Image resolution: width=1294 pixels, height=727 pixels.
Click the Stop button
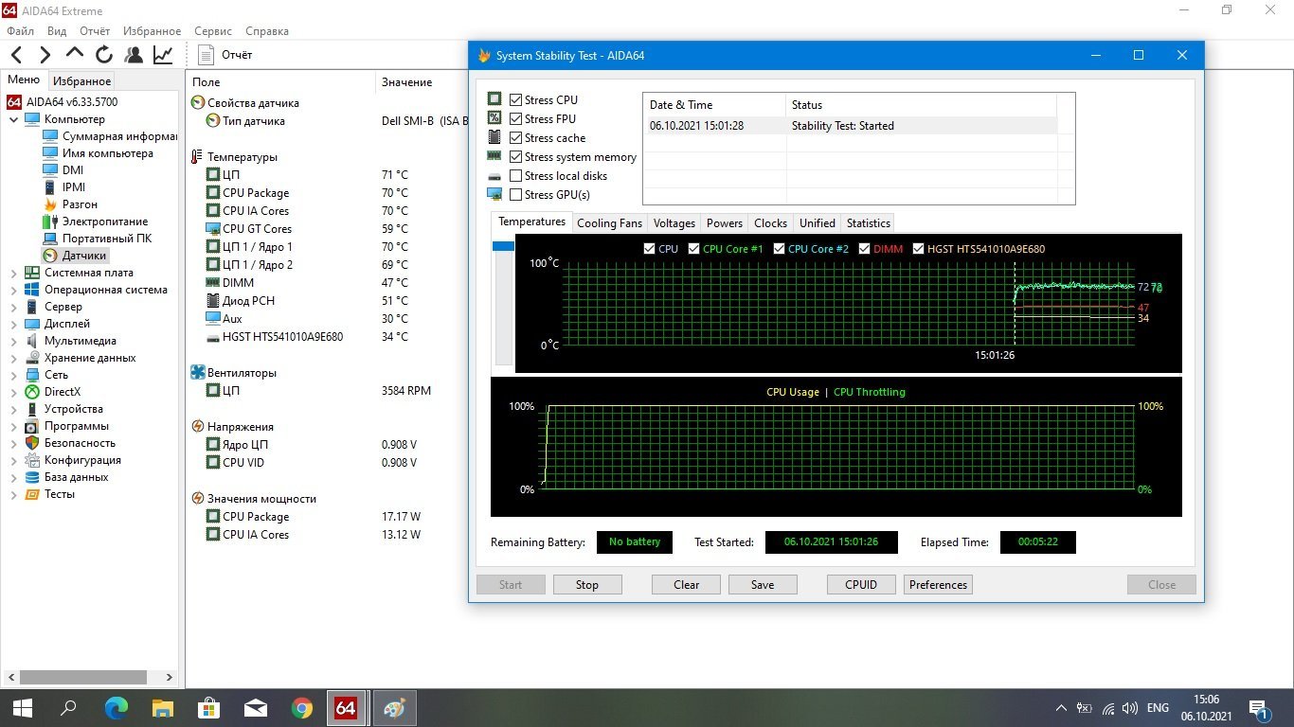point(587,585)
